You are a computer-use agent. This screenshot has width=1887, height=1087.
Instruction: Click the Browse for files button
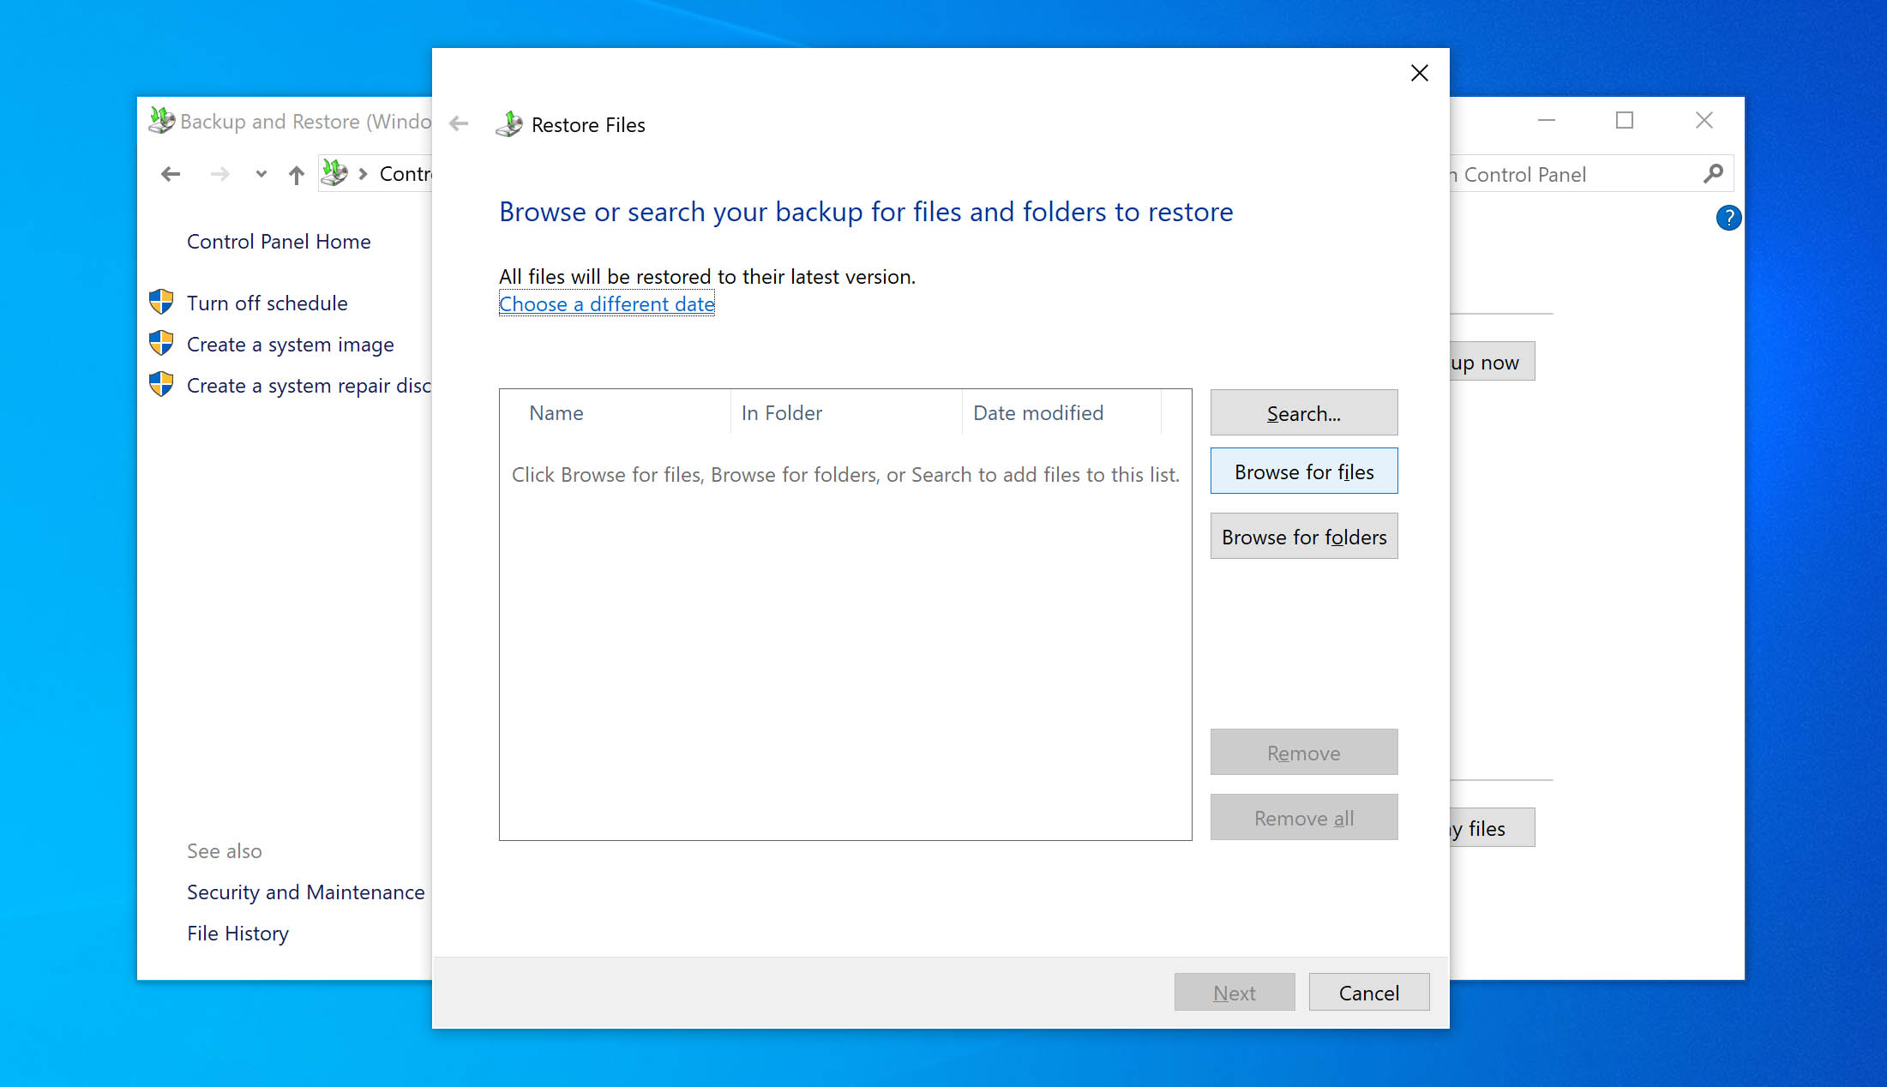coord(1303,471)
